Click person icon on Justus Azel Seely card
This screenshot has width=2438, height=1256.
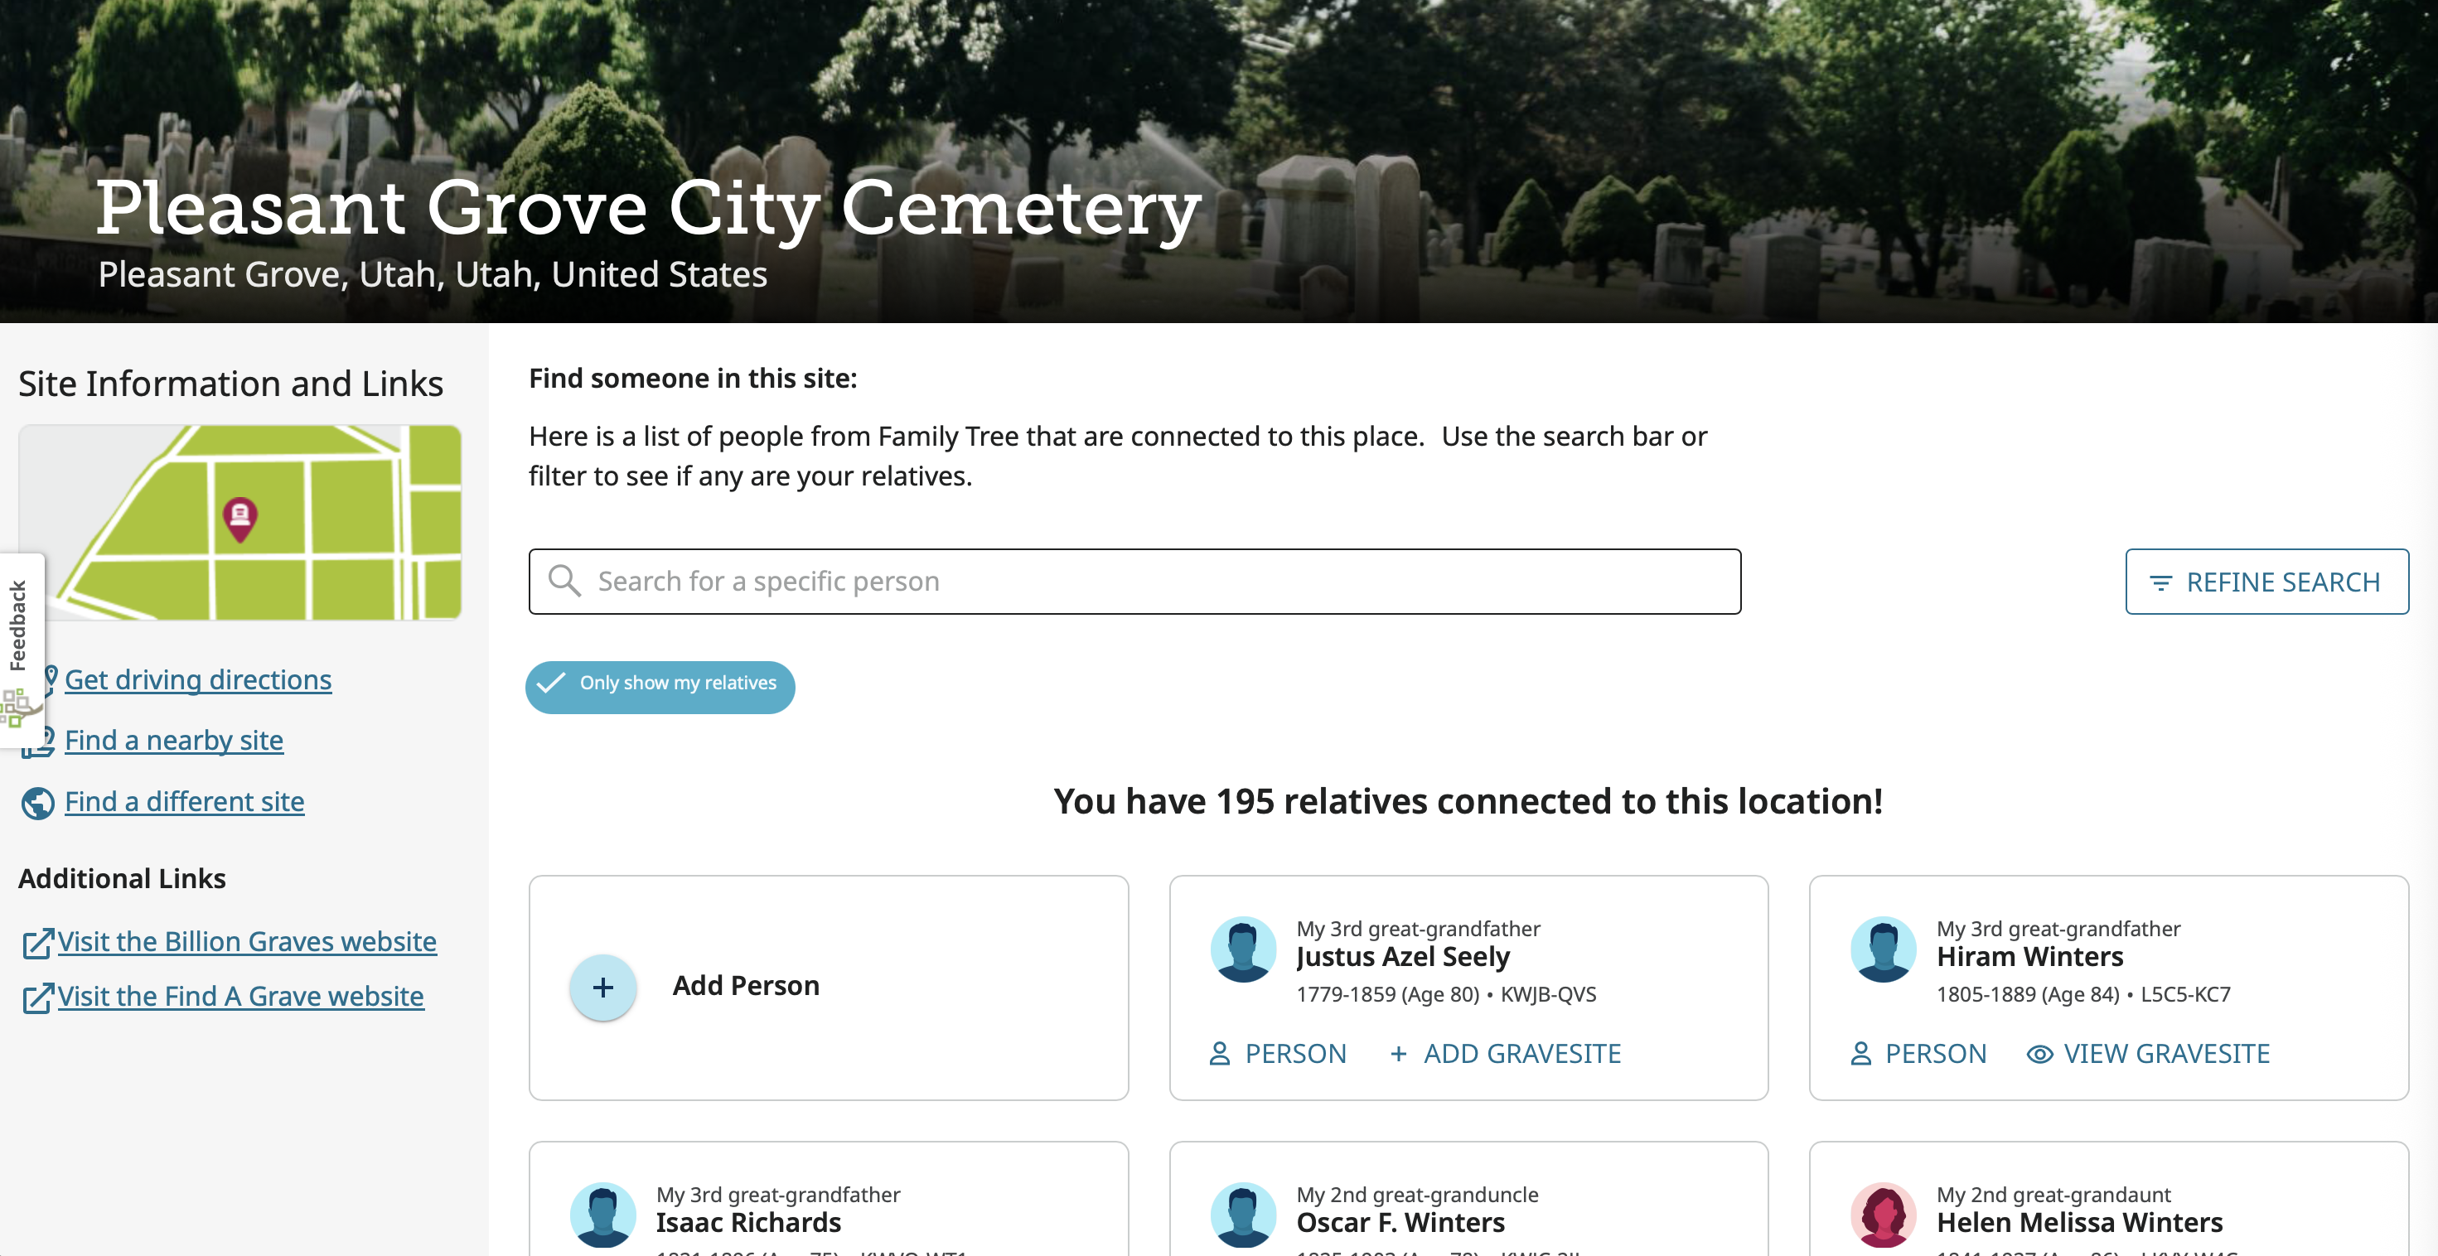[x=1220, y=1054]
